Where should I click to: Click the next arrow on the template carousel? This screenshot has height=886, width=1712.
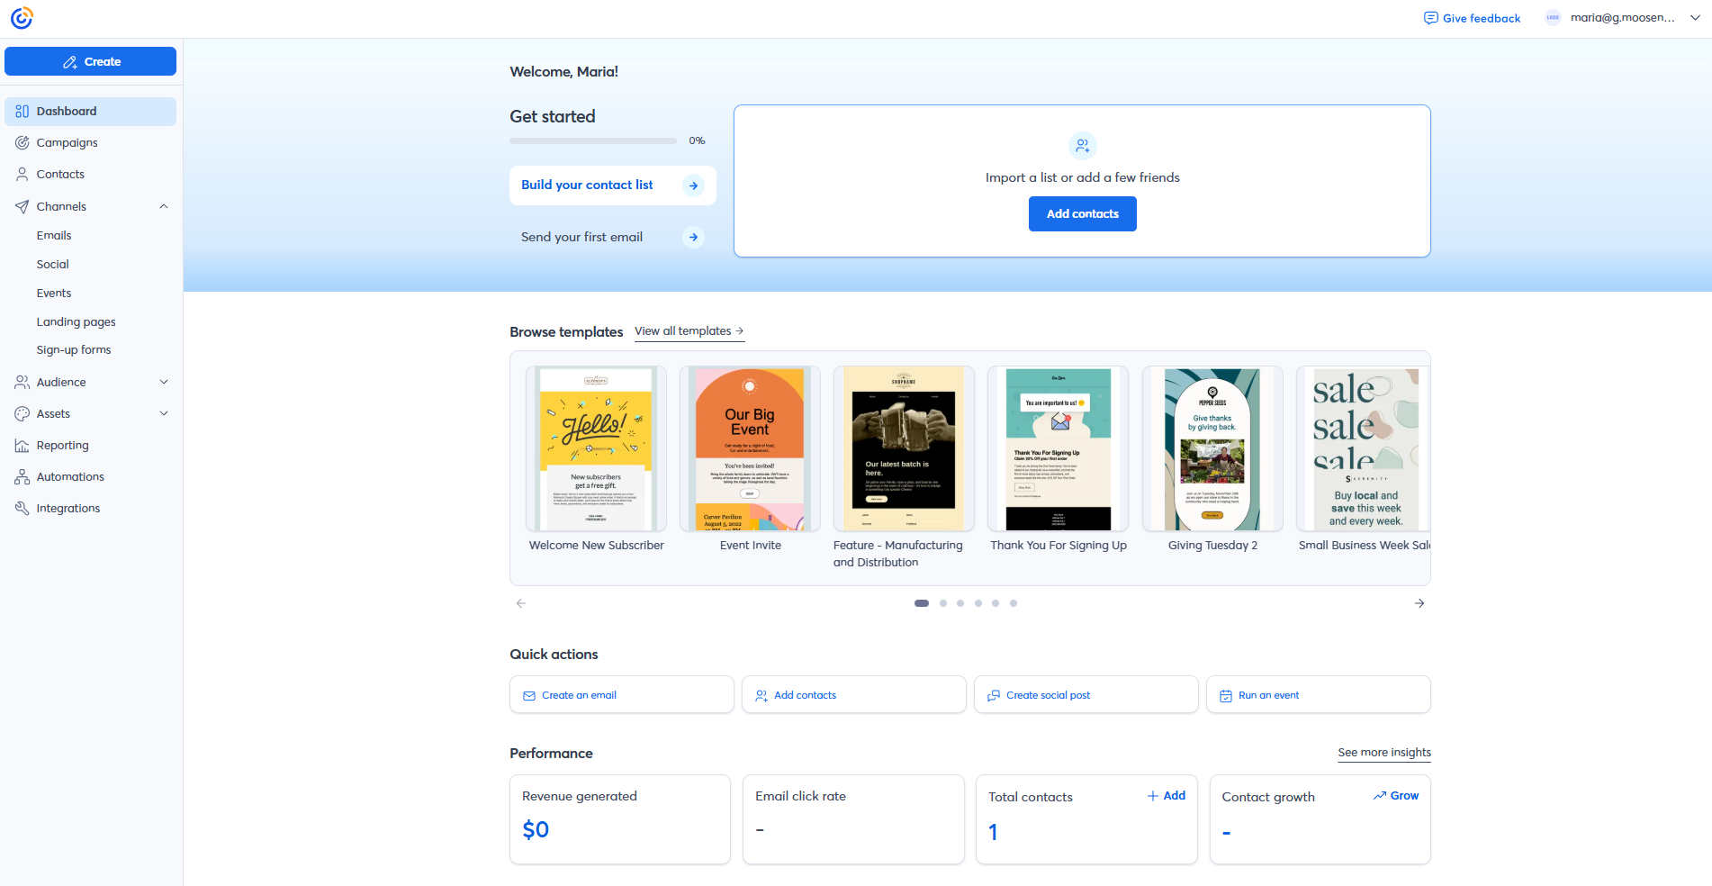point(1419,603)
